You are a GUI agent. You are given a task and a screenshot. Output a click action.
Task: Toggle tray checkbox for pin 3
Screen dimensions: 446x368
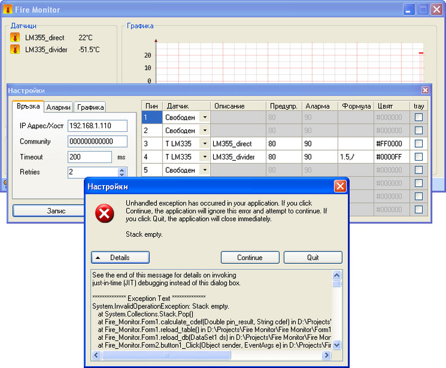coord(418,144)
